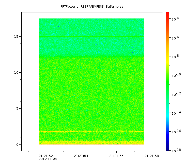Click the date label 2012-11-04
Viewport: 184px width, 166px height.
click(x=48, y=159)
